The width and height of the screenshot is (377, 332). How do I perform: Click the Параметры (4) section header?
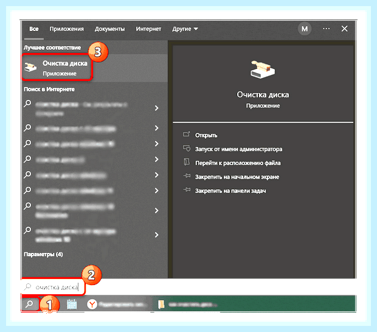[43, 255]
